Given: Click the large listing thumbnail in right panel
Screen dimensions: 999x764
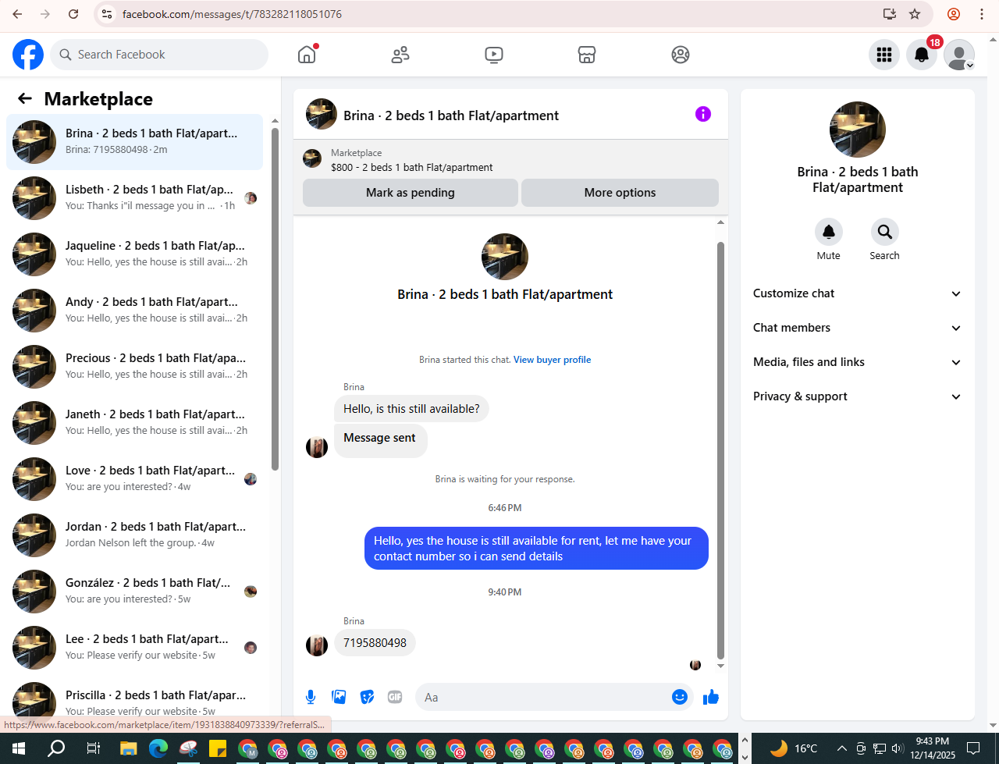Looking at the screenshot, I should 857,130.
